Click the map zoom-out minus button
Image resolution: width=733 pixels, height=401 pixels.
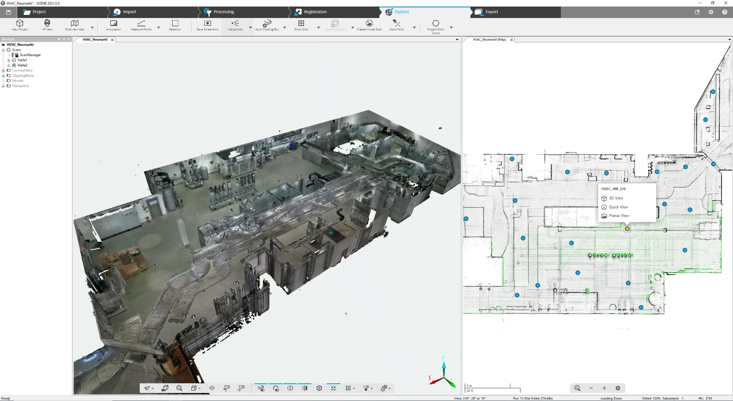tap(591, 388)
